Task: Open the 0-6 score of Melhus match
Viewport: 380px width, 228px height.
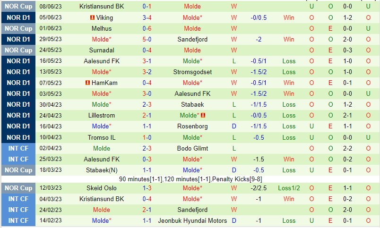Action: [147, 28]
